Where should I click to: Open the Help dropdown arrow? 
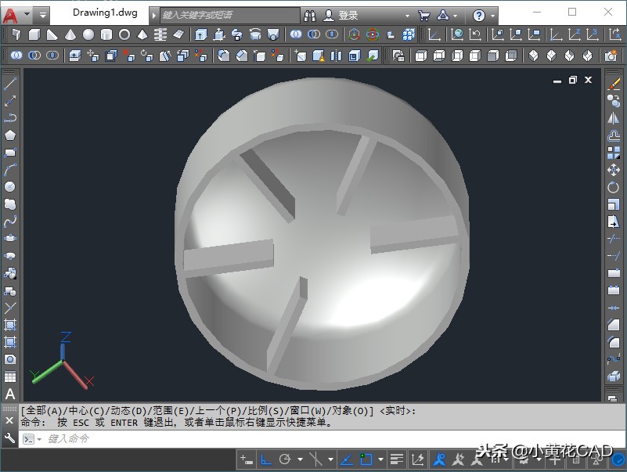click(x=493, y=15)
